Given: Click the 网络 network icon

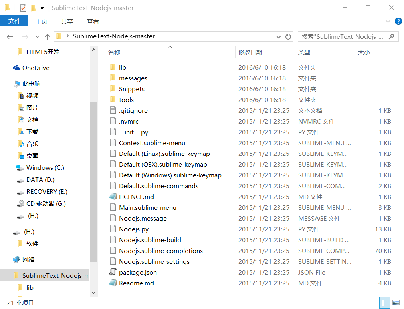Looking at the screenshot, I should pyautogui.click(x=16, y=259).
